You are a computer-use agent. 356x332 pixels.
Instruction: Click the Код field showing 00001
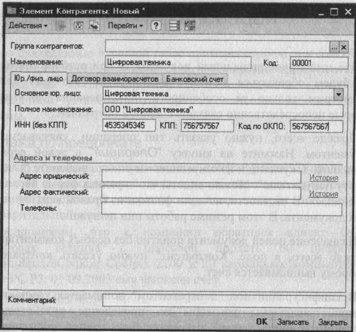(319, 63)
